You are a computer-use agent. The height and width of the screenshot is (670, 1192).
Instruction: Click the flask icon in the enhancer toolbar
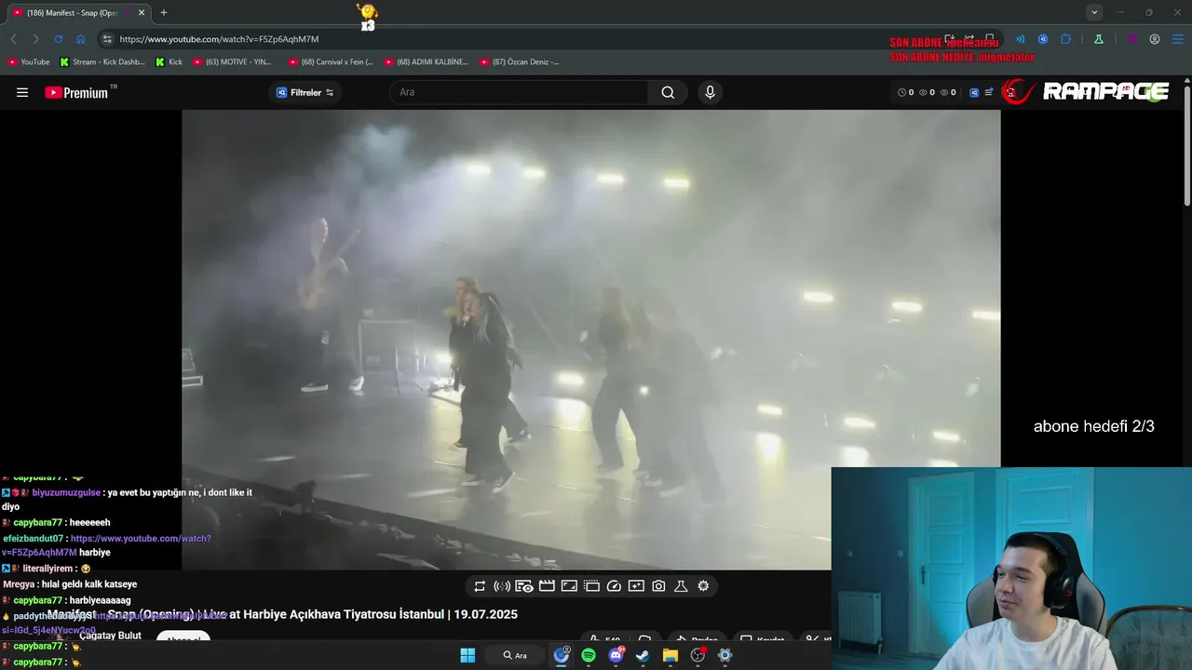pos(681,586)
